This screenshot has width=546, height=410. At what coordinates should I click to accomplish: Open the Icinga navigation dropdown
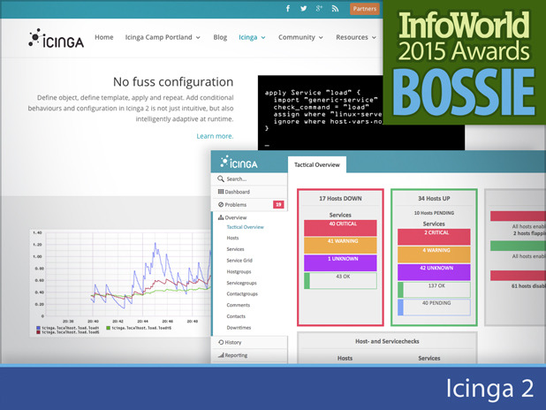tap(252, 37)
